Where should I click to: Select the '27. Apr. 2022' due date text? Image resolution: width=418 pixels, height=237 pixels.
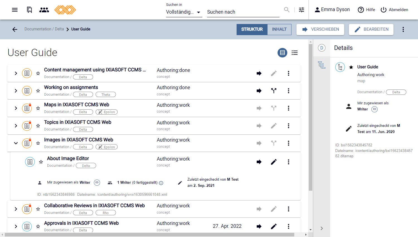point(227,226)
